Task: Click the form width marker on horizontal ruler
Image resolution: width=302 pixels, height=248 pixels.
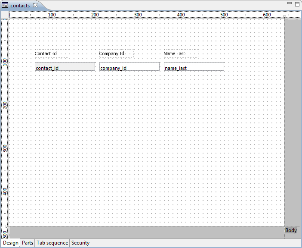Action: pyautogui.click(x=284, y=17)
